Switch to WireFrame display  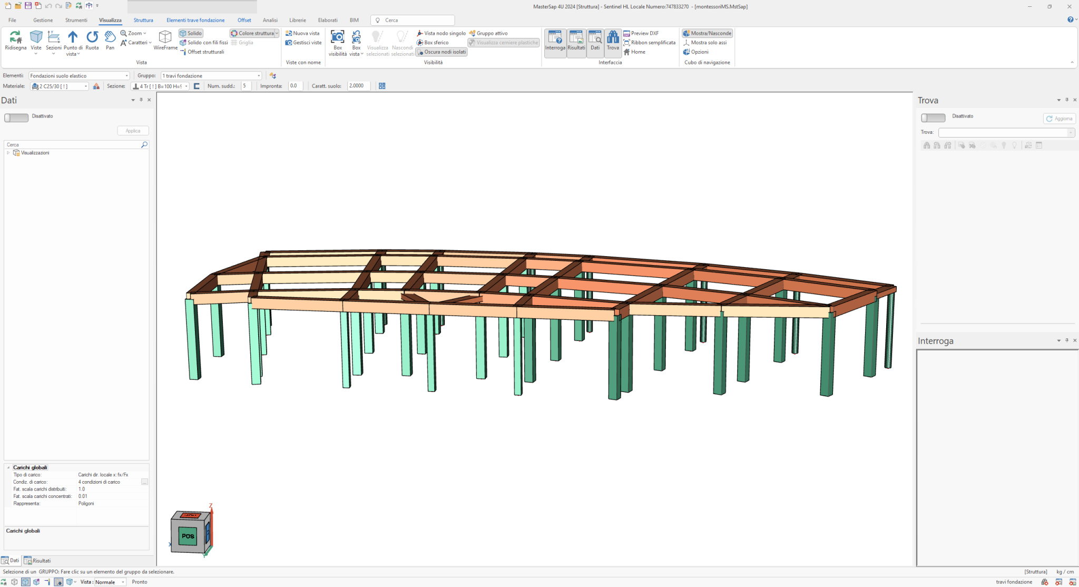[x=165, y=40]
